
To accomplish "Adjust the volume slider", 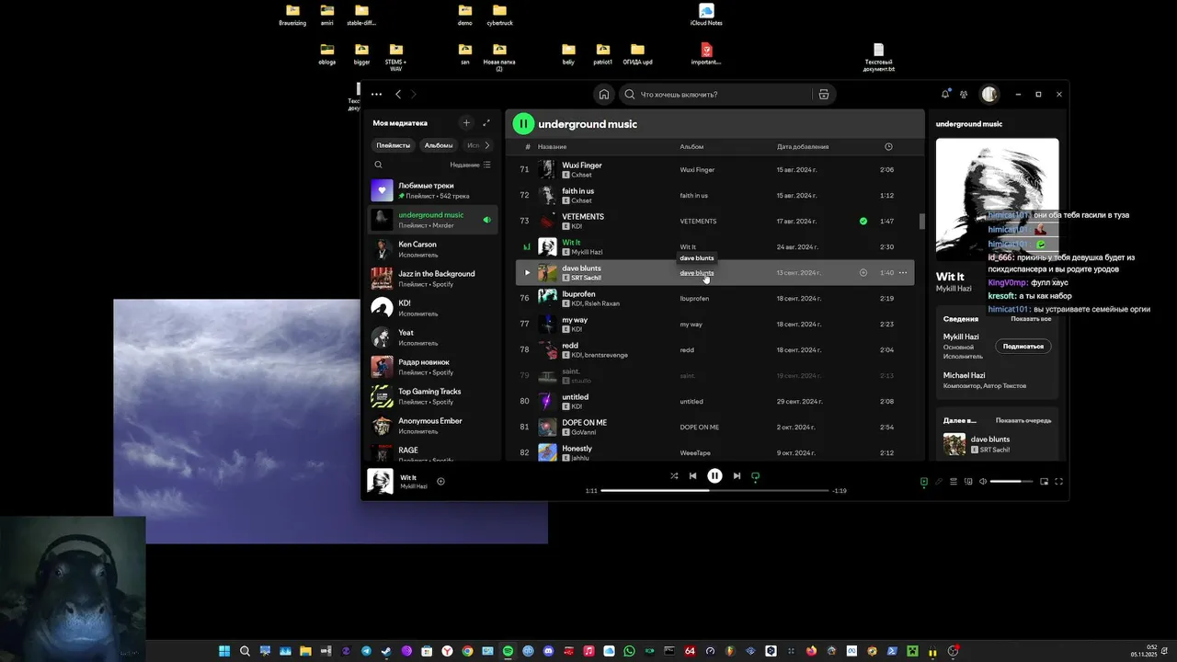I will click(x=1011, y=481).
